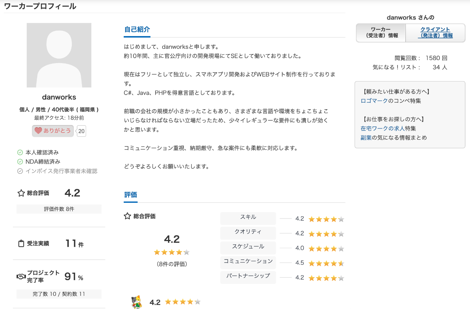Click the star icon beside left 総合評価
Screen dimensions: 470x309
(21, 193)
